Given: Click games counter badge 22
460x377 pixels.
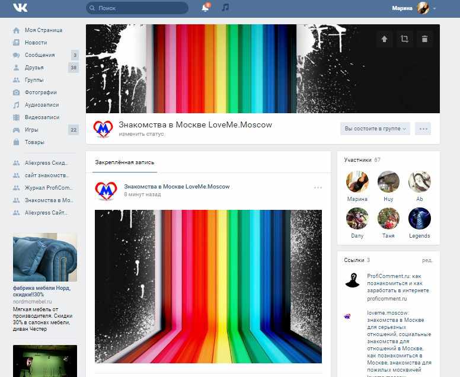Looking at the screenshot, I should tap(74, 130).
